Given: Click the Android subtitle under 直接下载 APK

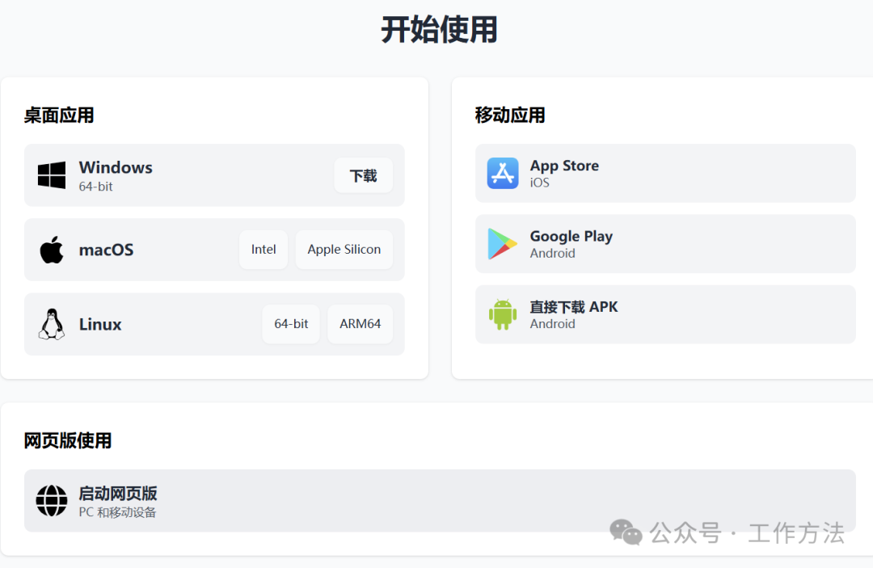Looking at the screenshot, I should 552,324.
